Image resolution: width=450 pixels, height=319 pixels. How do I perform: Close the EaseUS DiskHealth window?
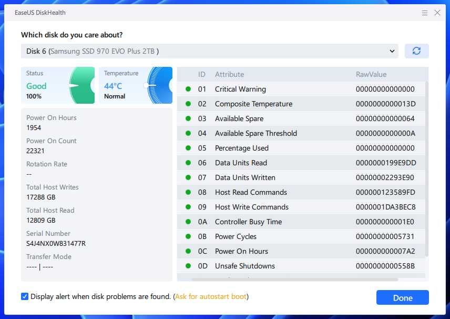[437, 13]
